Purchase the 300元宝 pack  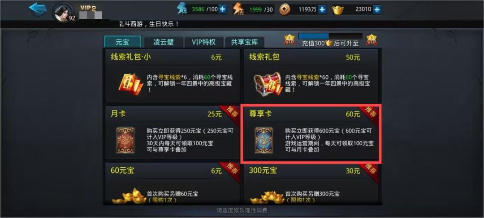[x=311, y=183]
